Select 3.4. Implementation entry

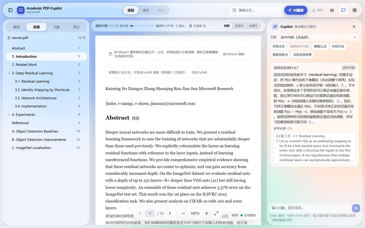(46, 106)
